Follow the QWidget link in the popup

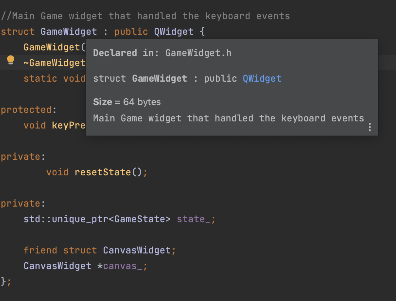point(262,78)
